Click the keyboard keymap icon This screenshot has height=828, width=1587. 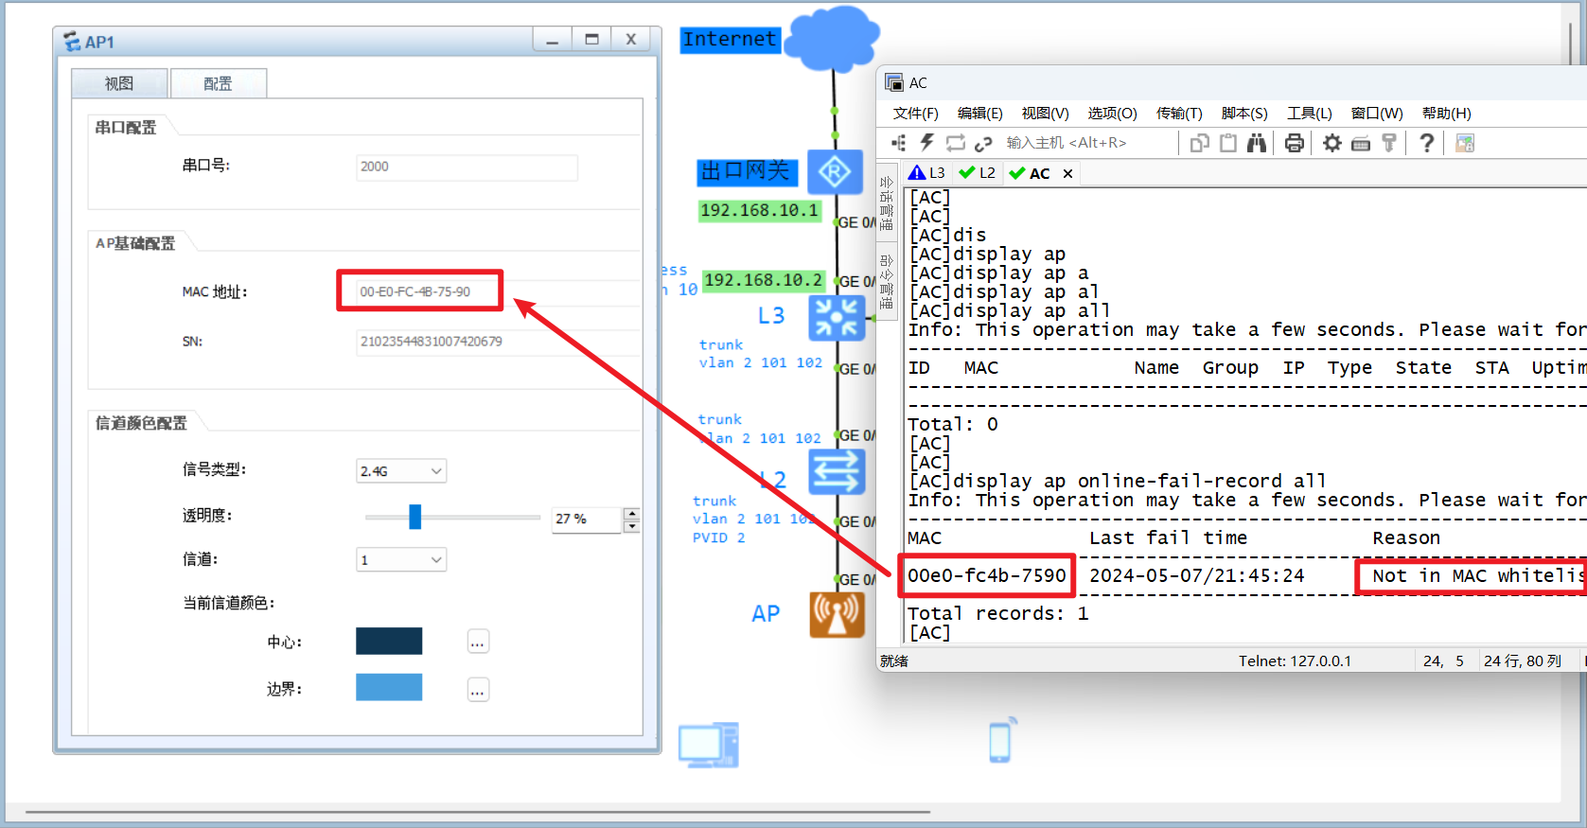[x=1361, y=143]
